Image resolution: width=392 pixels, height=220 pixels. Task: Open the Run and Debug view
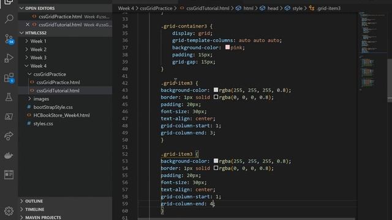click(x=9, y=58)
